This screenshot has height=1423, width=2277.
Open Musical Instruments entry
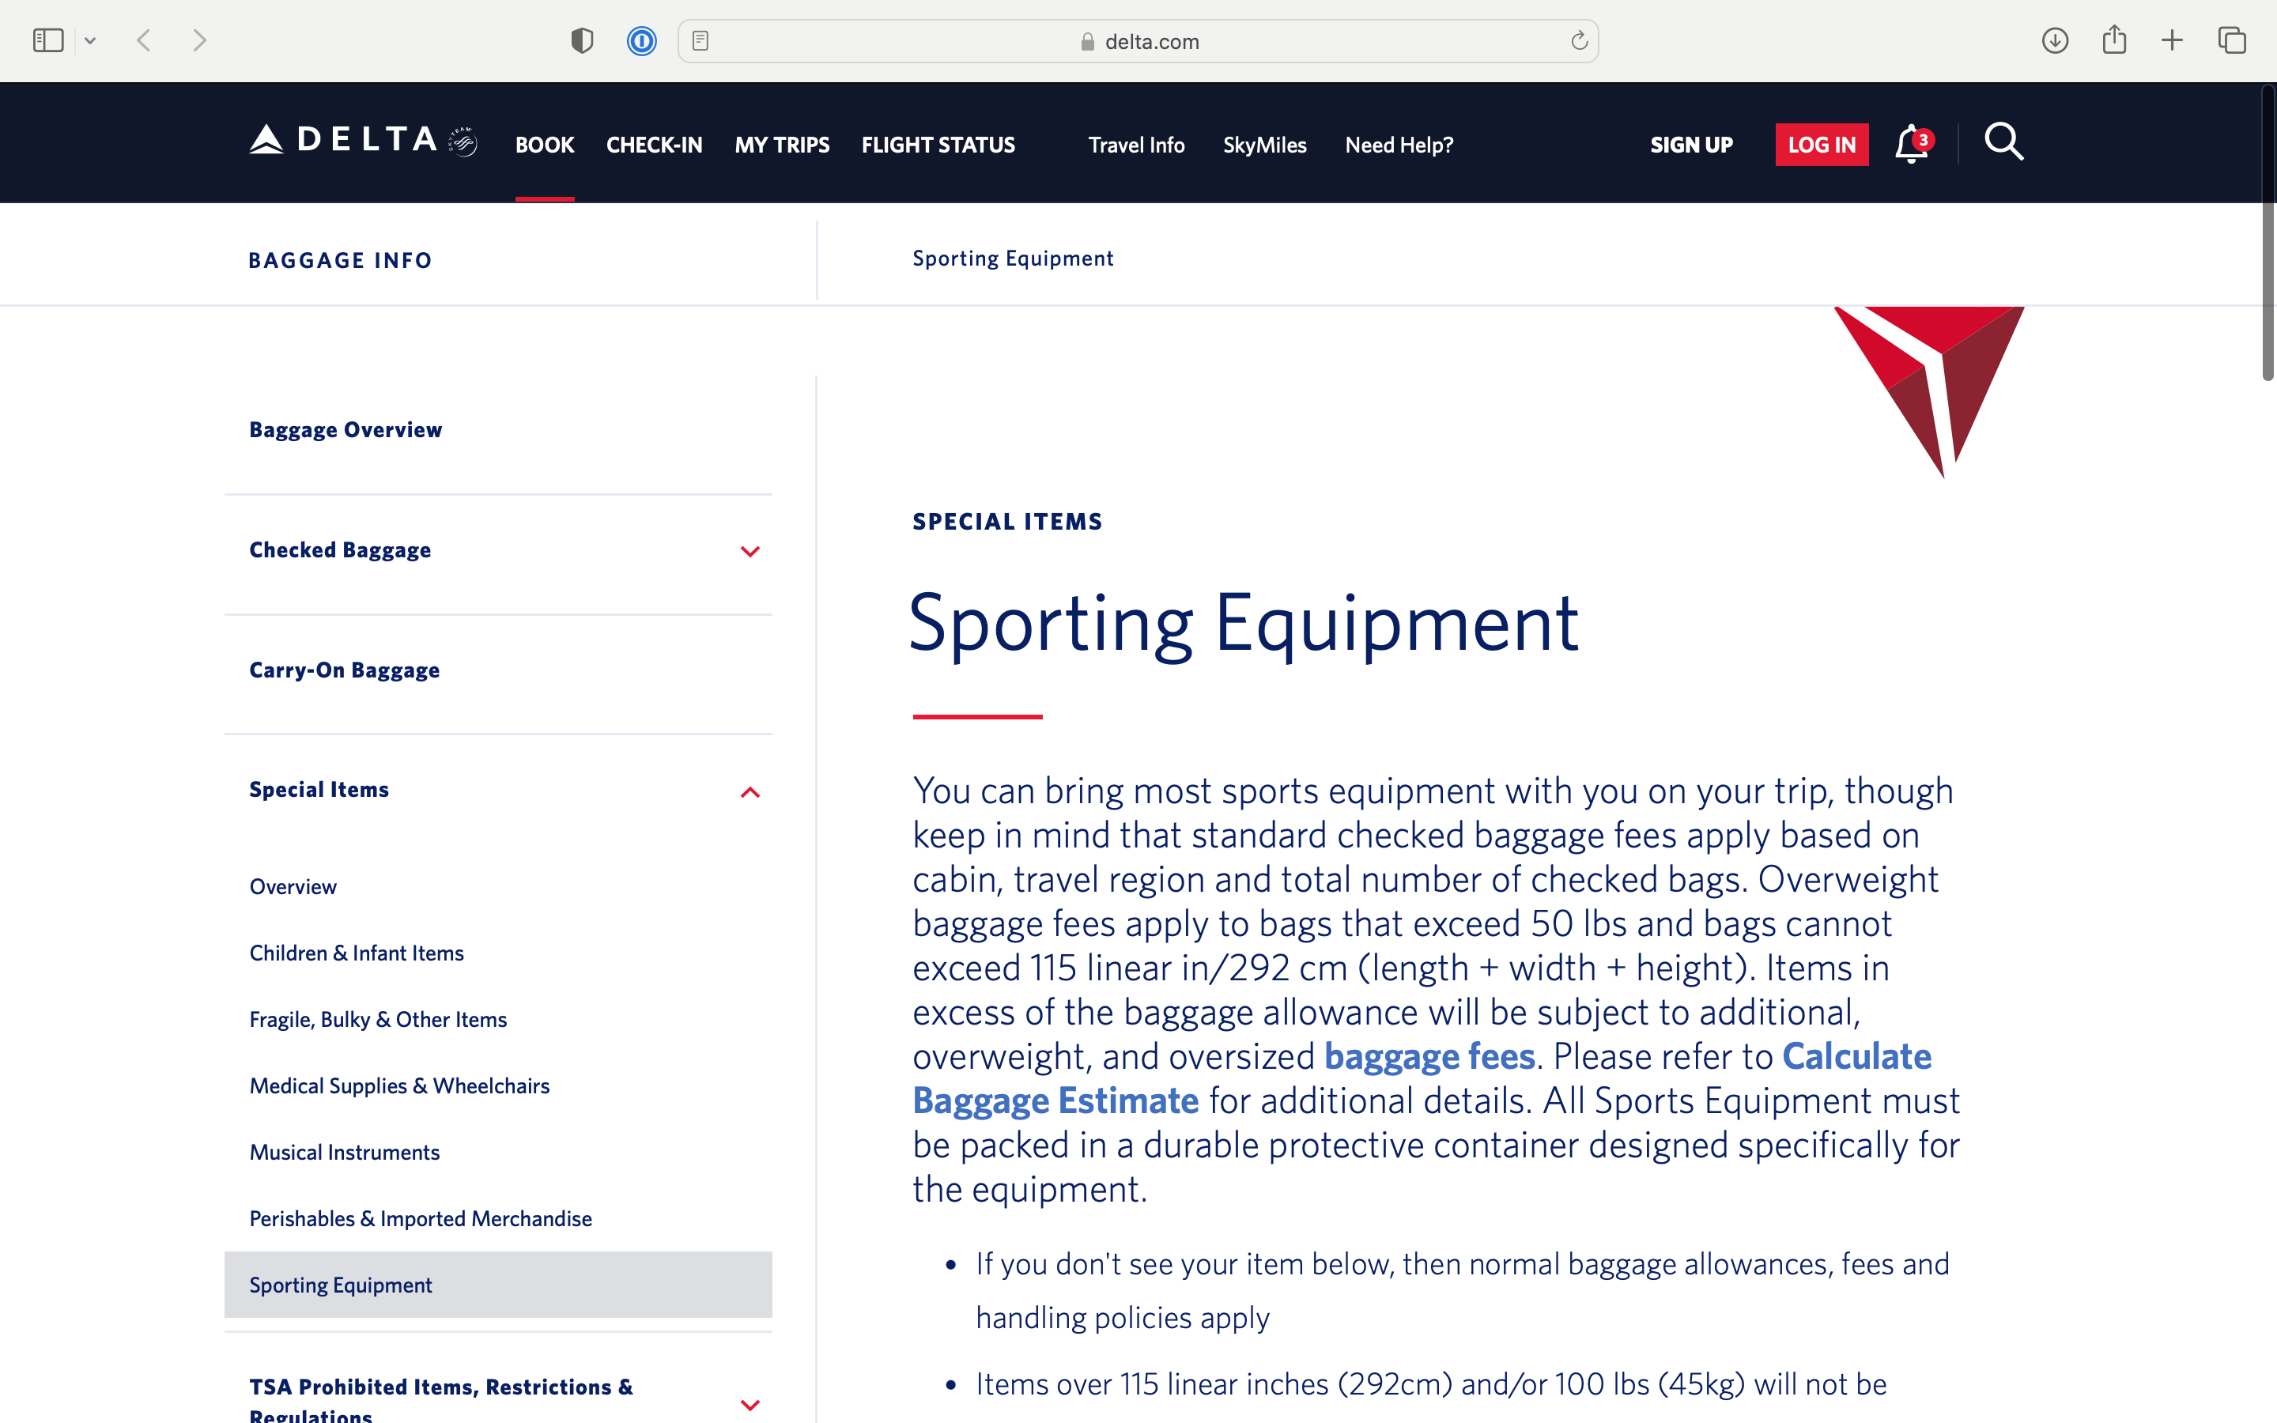tap(345, 1152)
